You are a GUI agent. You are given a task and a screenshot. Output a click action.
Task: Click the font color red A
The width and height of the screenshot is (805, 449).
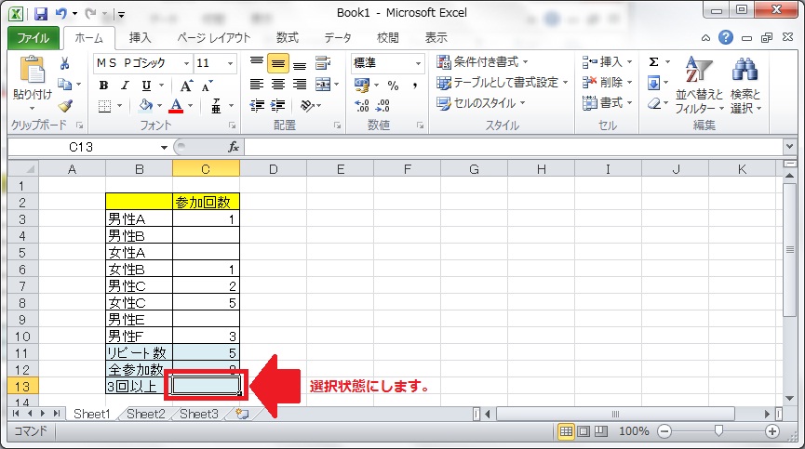[176, 106]
